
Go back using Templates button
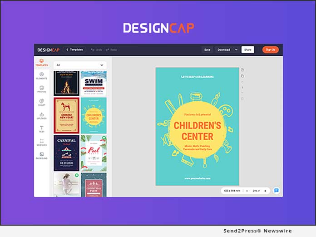coord(74,49)
